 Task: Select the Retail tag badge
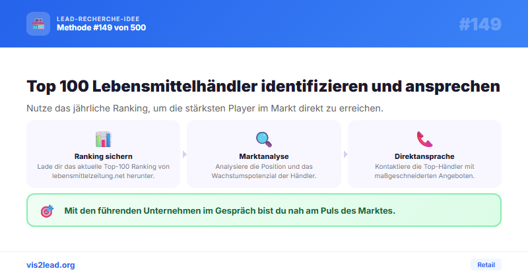click(486, 264)
